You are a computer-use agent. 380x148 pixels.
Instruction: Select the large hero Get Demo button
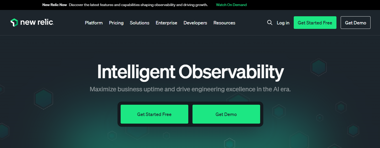pos(226,114)
